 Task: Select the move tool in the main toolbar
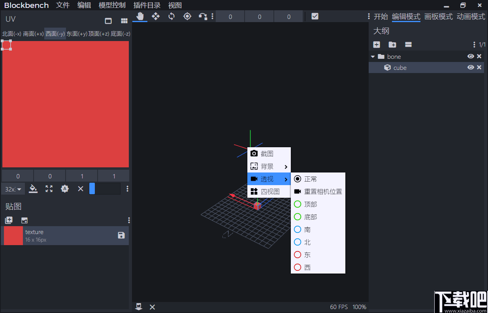pyautogui.click(x=156, y=16)
